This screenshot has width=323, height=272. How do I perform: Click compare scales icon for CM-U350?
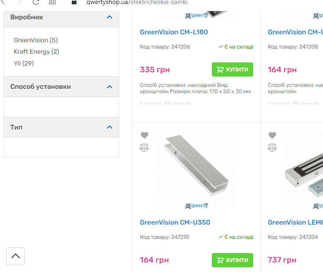144,148
